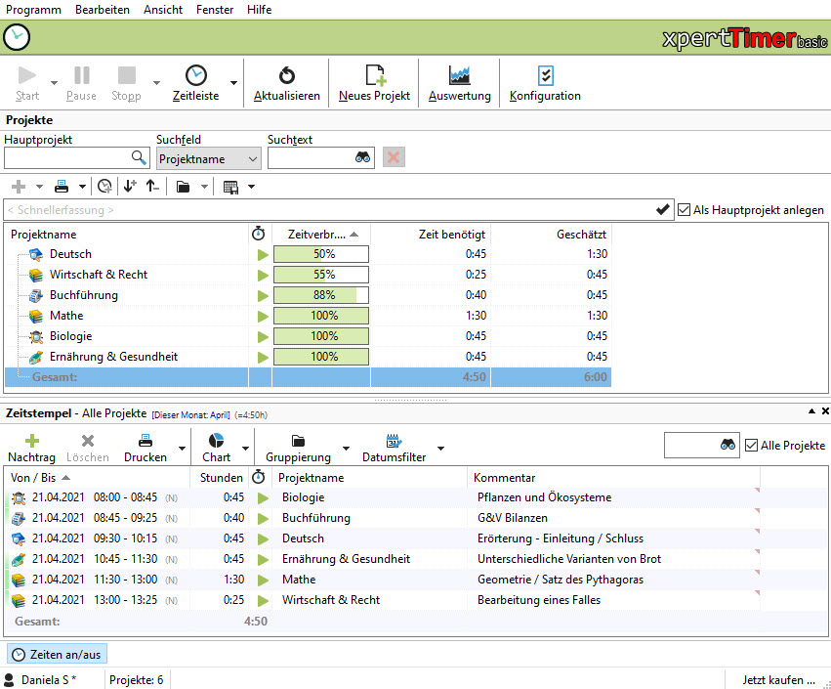Open the Chart pie icon
Screen dimensions: 831x689
click(216, 440)
